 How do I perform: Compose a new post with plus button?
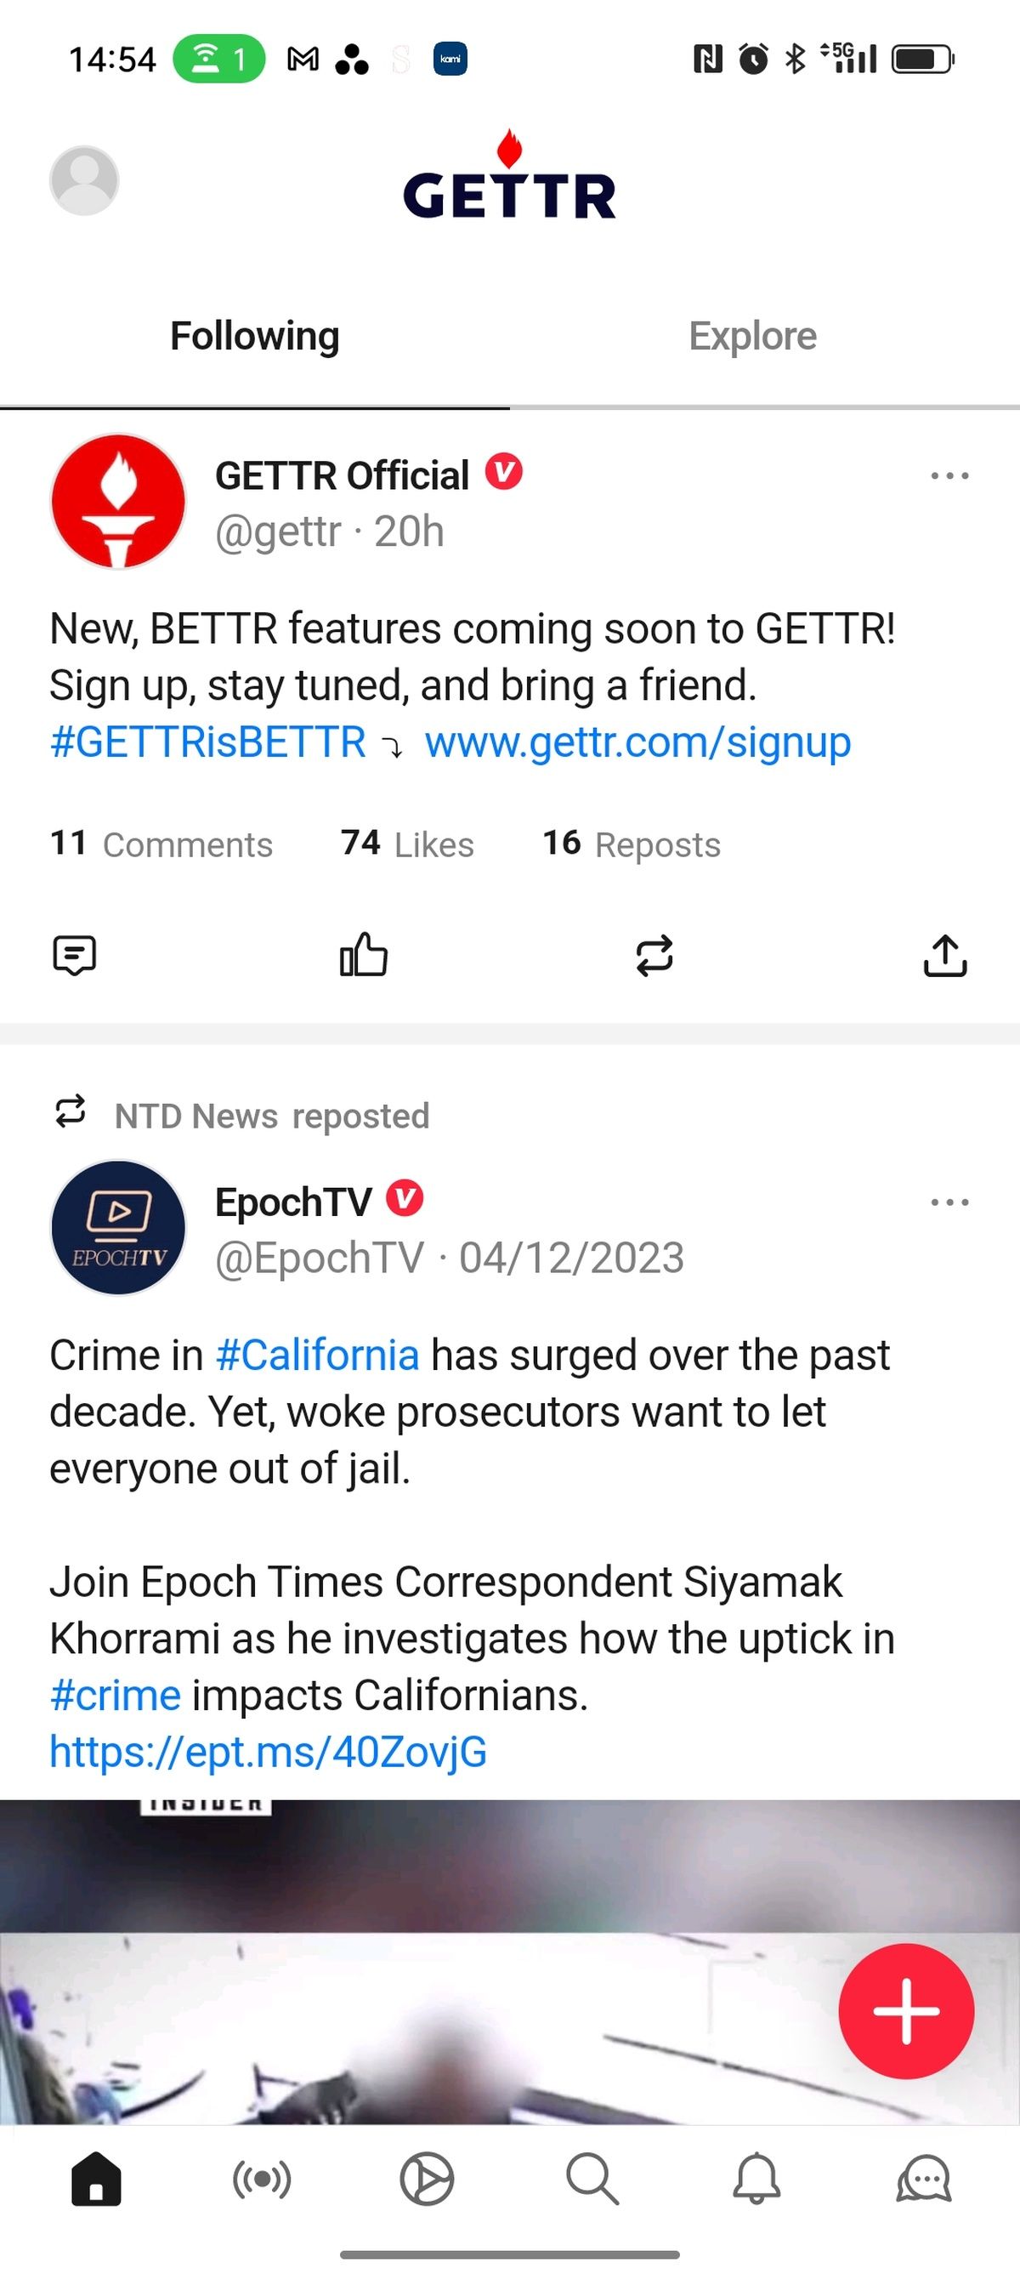click(x=906, y=2011)
